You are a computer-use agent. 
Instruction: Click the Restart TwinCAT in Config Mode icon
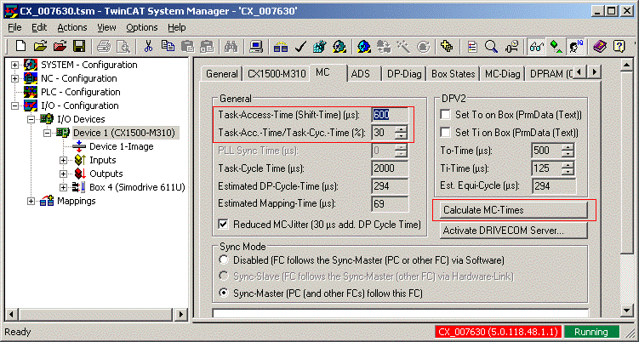pos(364,46)
